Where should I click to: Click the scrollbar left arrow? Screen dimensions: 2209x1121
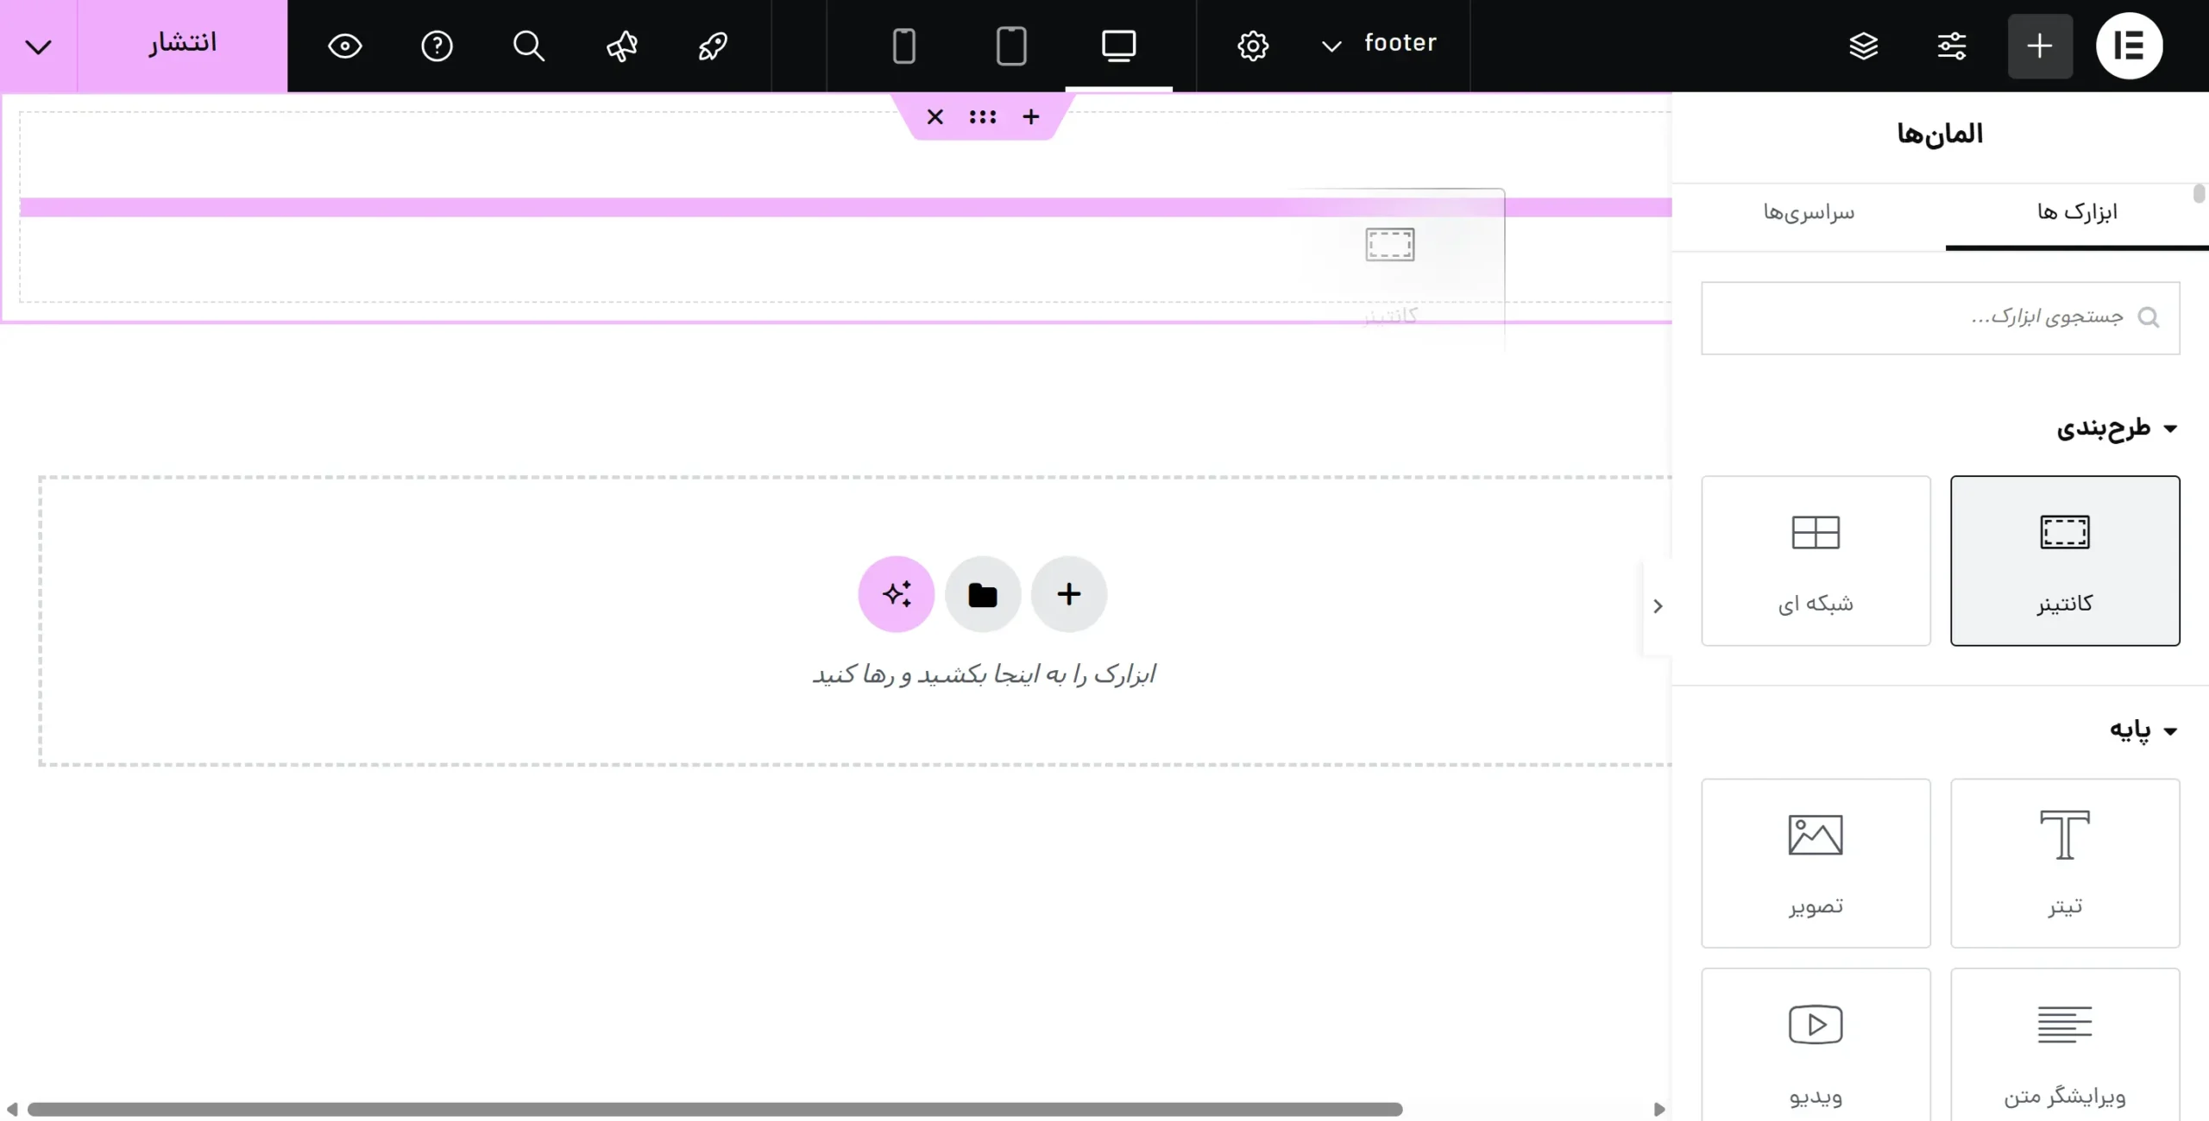[12, 1110]
